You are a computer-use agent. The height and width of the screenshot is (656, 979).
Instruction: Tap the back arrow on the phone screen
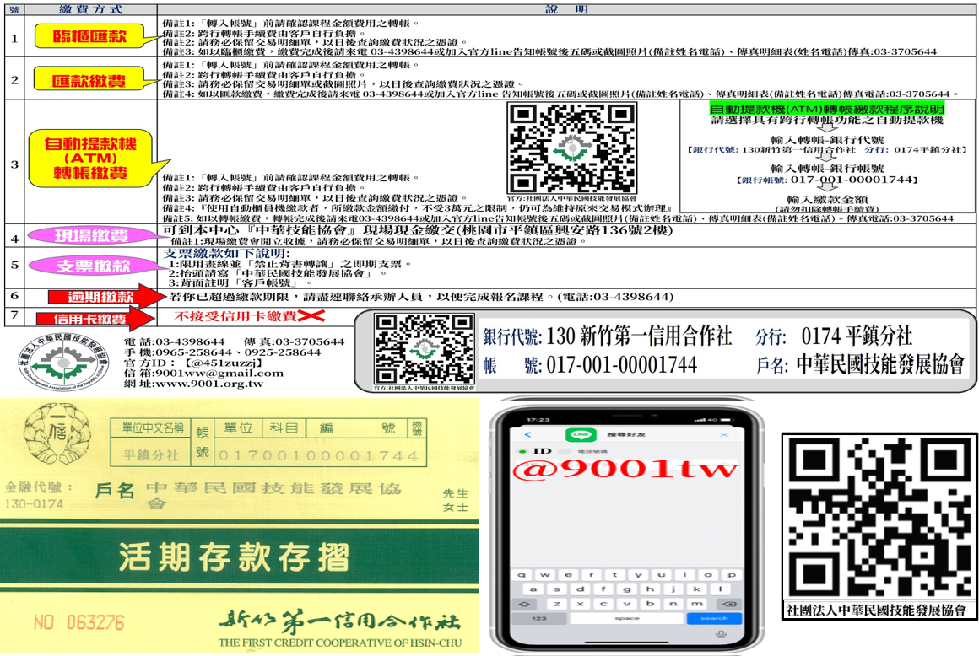(x=527, y=434)
